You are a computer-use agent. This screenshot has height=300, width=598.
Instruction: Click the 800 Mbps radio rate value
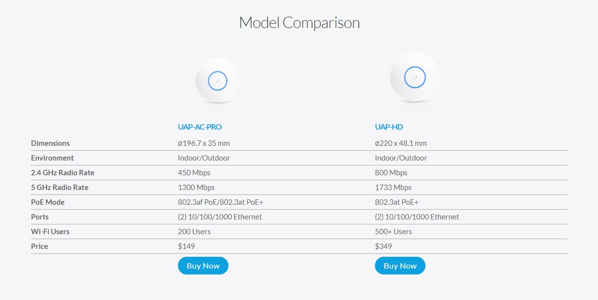(391, 173)
